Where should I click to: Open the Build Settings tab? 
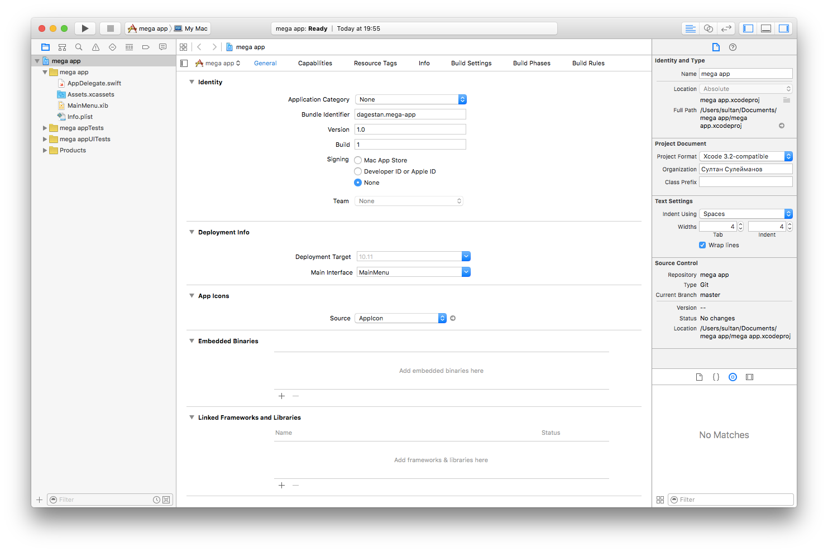[471, 64]
